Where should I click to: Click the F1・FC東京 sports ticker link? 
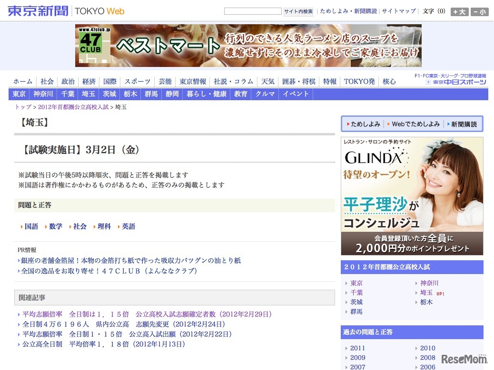coord(451,75)
